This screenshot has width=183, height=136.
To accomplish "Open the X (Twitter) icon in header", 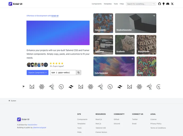I will tap(172, 4).
